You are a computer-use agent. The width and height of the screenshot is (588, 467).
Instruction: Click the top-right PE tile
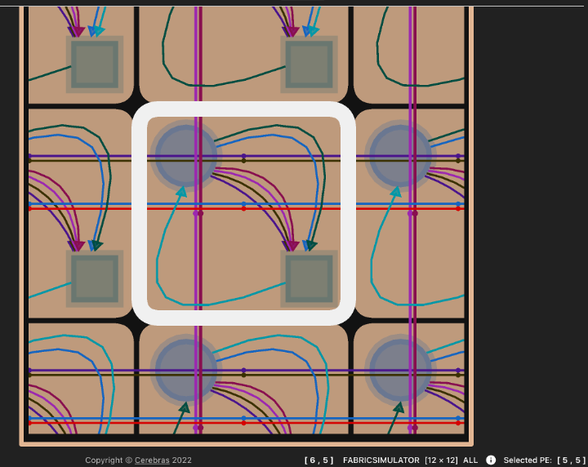(409, 55)
